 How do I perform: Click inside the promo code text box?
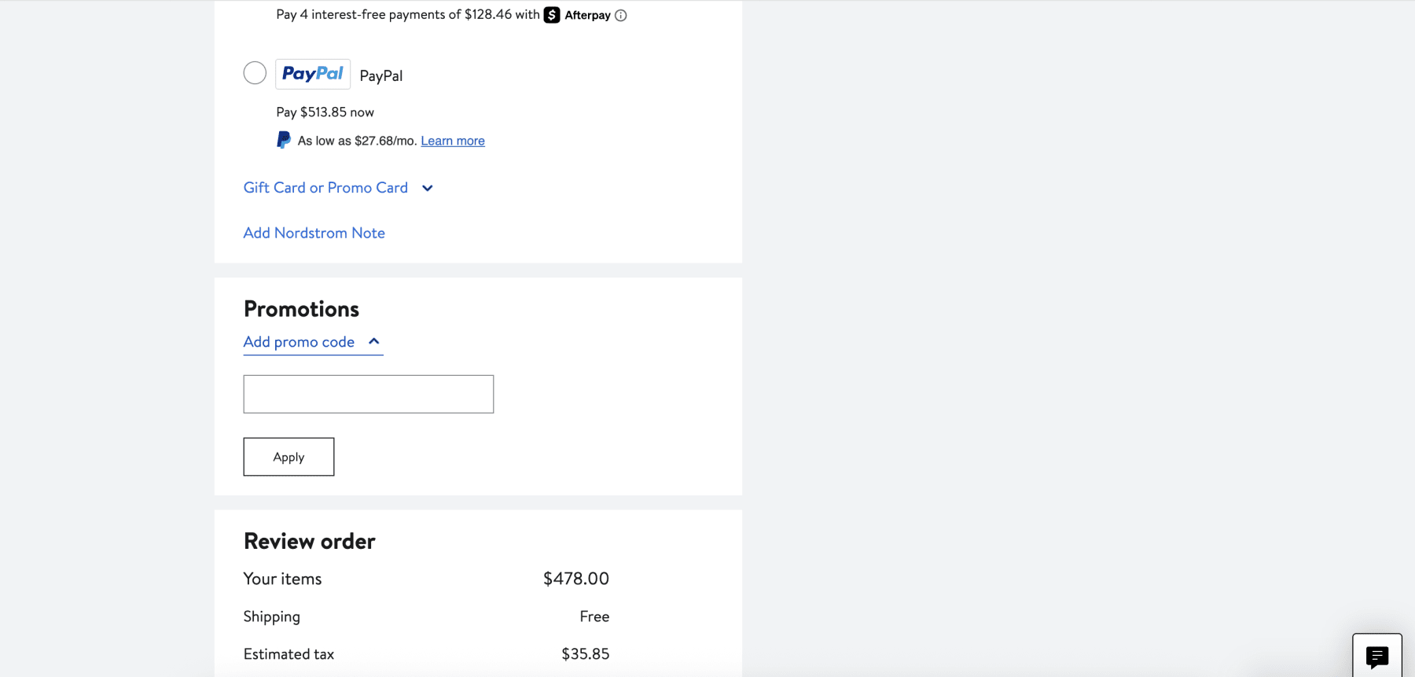[x=368, y=393]
